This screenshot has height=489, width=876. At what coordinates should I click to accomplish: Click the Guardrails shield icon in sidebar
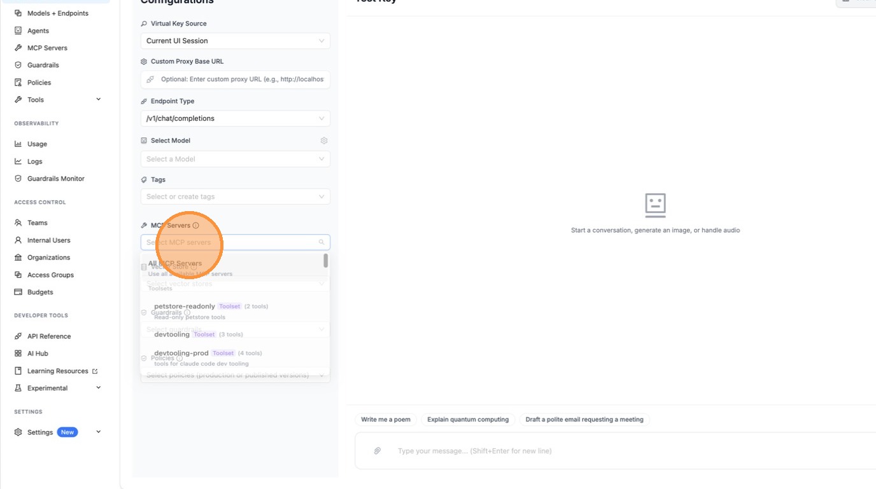[18, 65]
